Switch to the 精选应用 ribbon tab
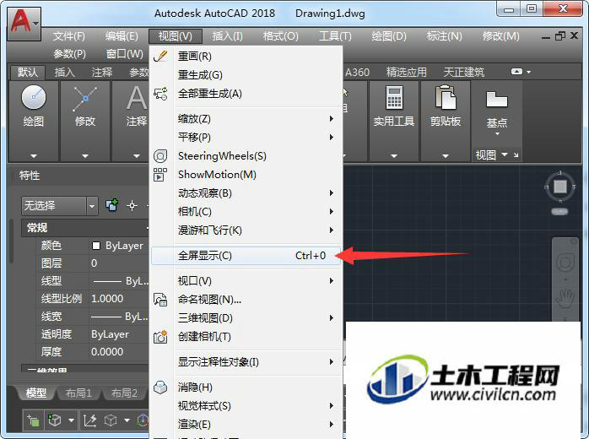 [407, 72]
